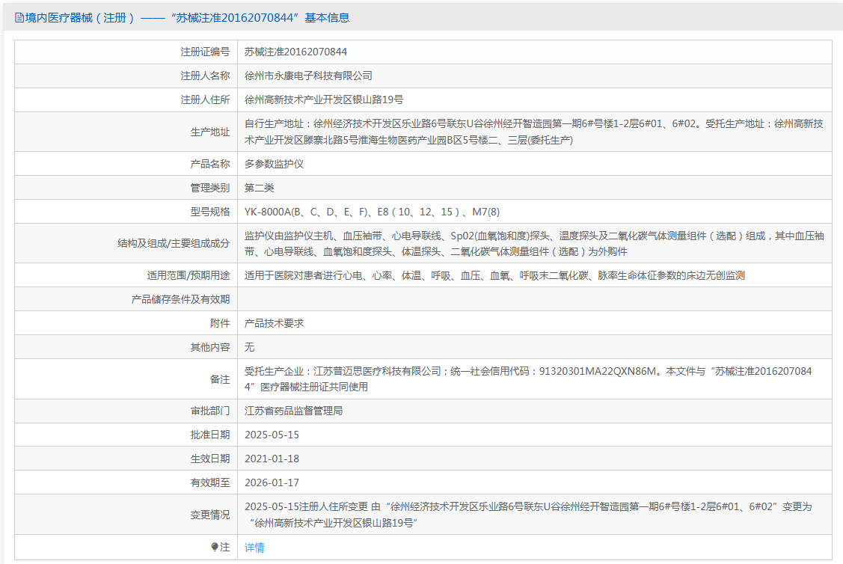Click the 无 value in 其他内容 row
Image resolution: width=843 pixels, height=564 pixels.
pos(250,347)
